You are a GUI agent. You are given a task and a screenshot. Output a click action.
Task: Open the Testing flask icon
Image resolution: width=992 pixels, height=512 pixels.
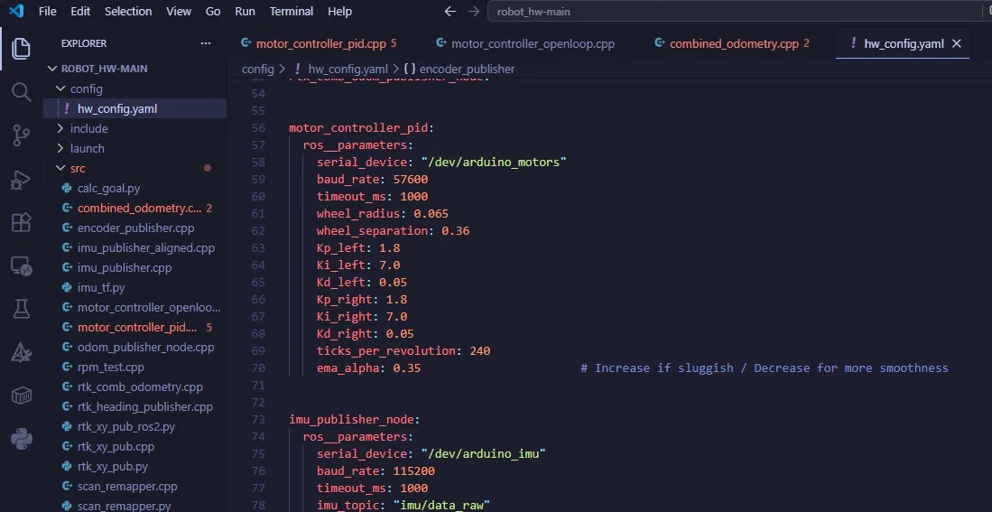[x=21, y=310]
